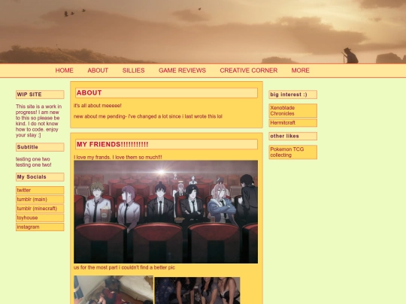Open the bedroom photo thumbnail at bottom left
This screenshot has width=406, height=304.
point(114,290)
